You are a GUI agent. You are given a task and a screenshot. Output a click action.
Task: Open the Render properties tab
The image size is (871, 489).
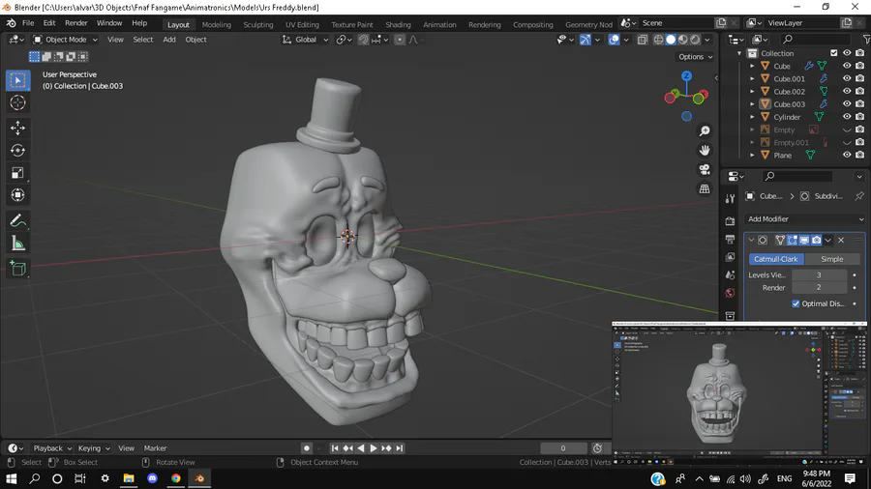730,220
